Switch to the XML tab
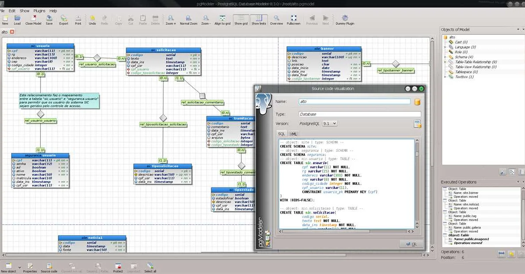The height and width of the screenshot is (274, 525). (293, 134)
